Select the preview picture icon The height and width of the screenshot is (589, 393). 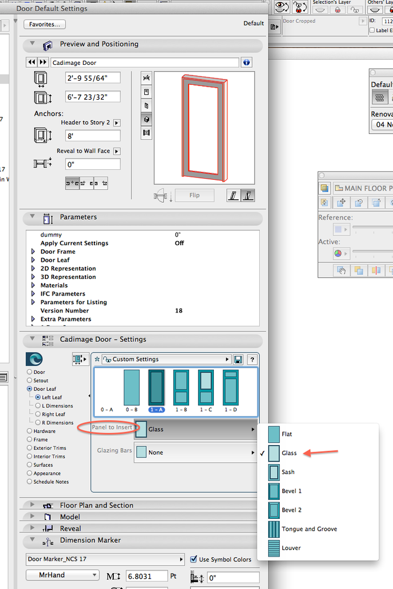point(146,133)
